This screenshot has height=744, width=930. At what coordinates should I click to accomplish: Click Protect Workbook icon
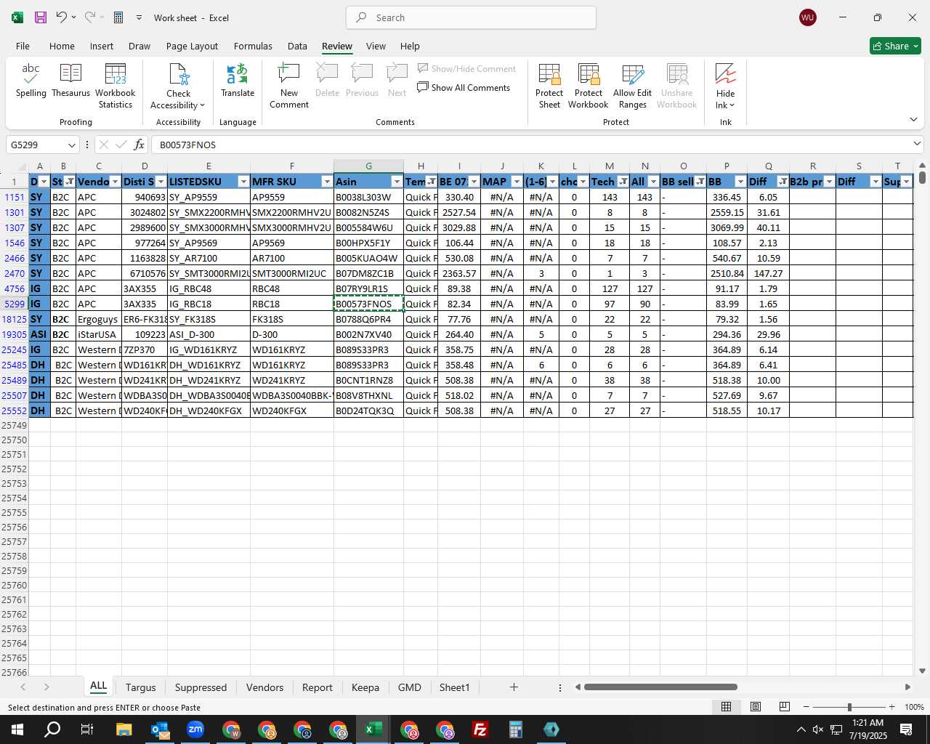(x=589, y=86)
